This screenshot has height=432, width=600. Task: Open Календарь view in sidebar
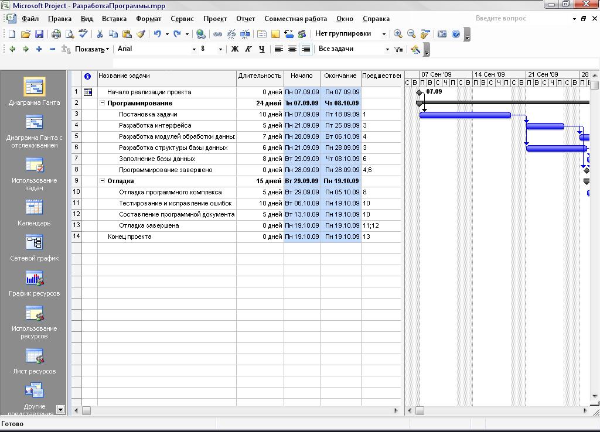[x=34, y=212]
